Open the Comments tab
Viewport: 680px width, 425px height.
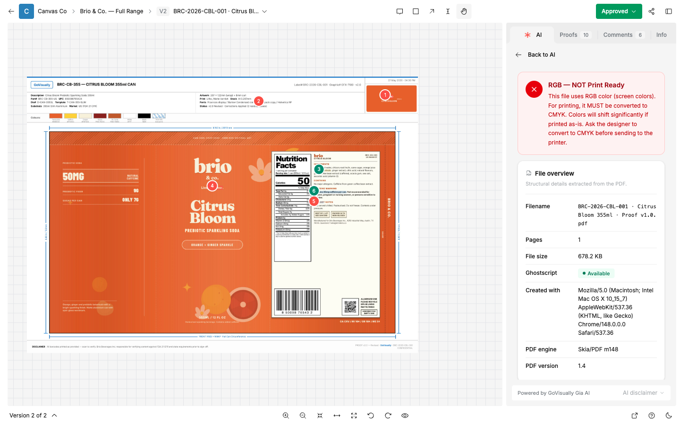(x=623, y=35)
